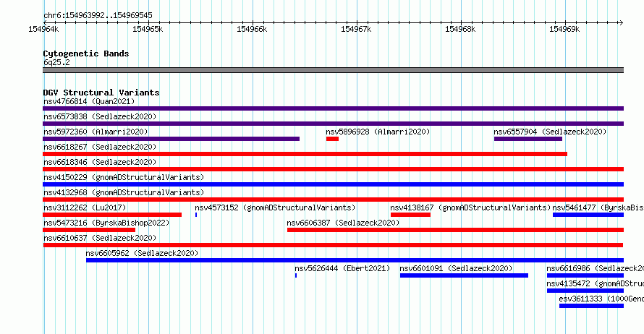Image resolution: width=644 pixels, height=334 pixels.
Task: Click the nsv6618346 (Sedlazeck2020) red bar
Action: coord(333,169)
